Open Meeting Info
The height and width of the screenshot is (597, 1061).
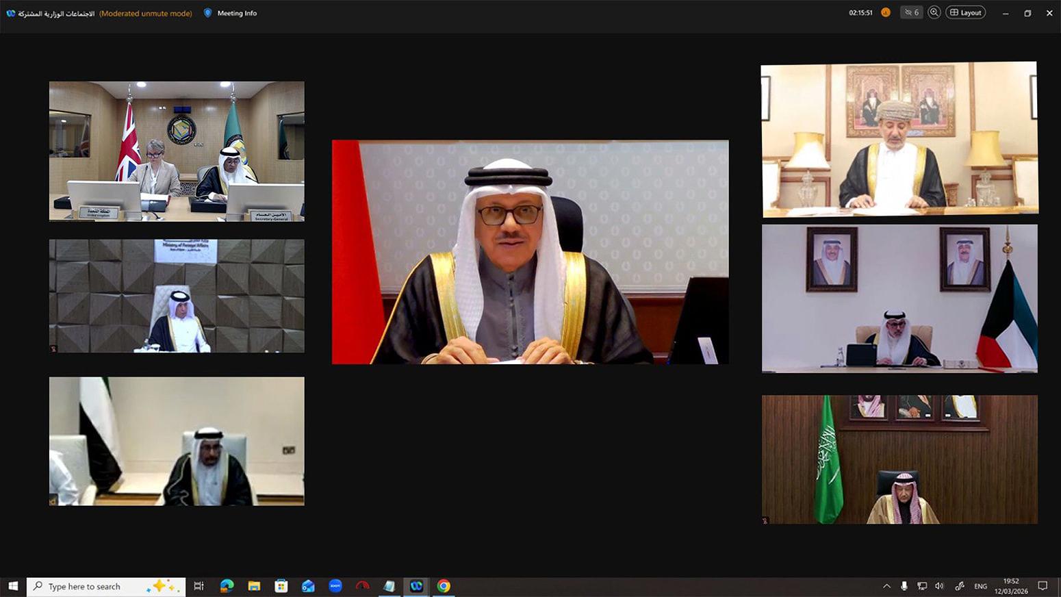pos(237,13)
